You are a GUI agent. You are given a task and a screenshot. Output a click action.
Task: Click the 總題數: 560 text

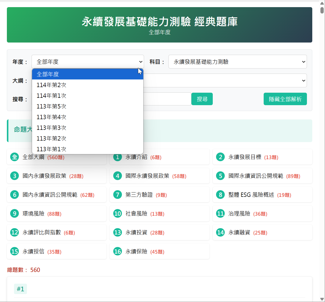pyautogui.click(x=24, y=270)
